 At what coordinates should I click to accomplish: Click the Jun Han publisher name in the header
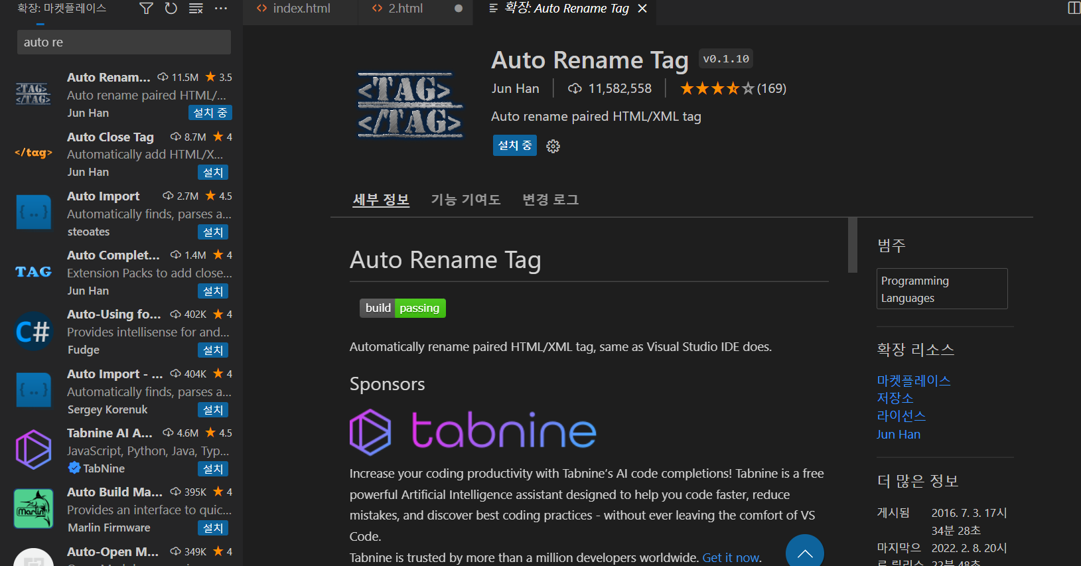(515, 88)
